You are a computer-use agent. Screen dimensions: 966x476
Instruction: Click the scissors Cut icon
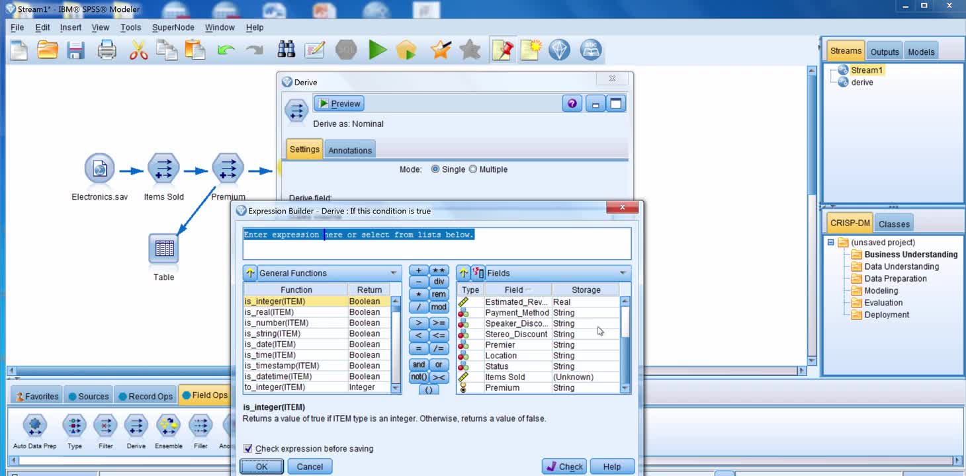coord(138,50)
